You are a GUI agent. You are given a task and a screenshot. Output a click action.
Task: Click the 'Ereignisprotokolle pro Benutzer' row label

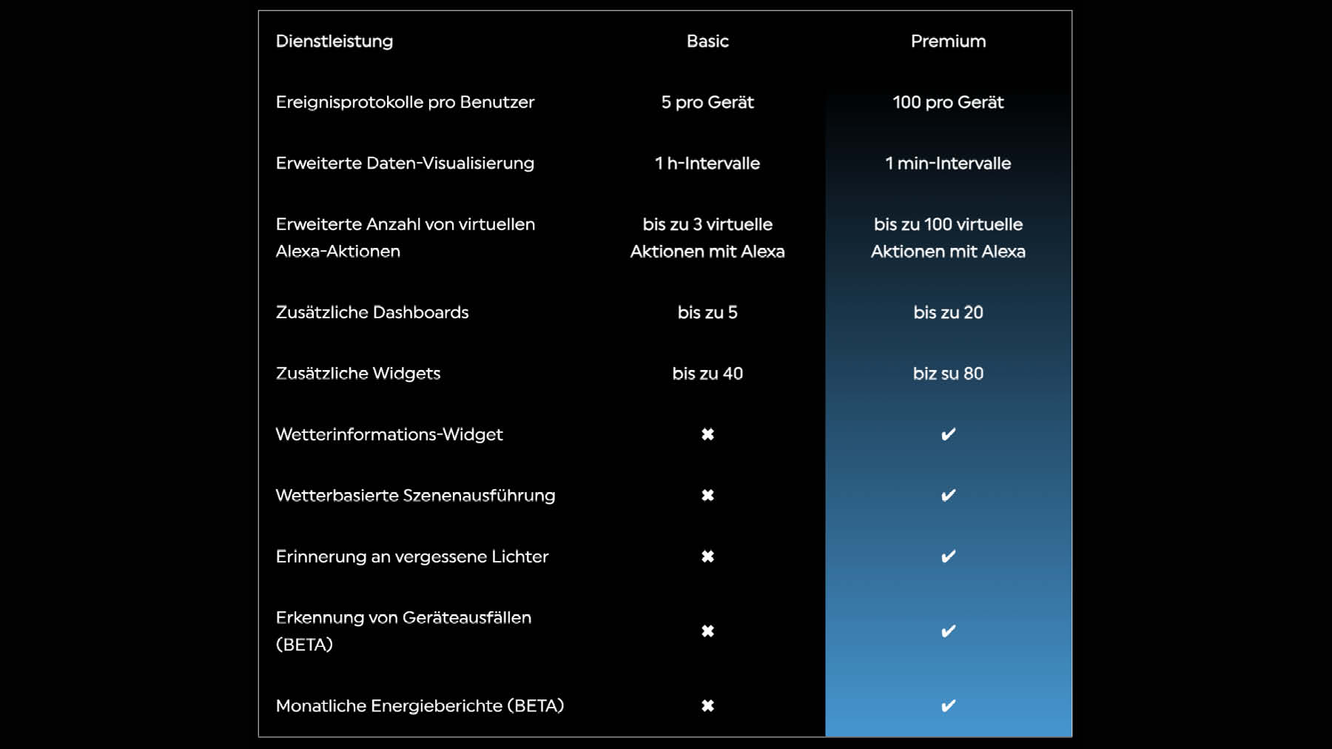click(405, 102)
